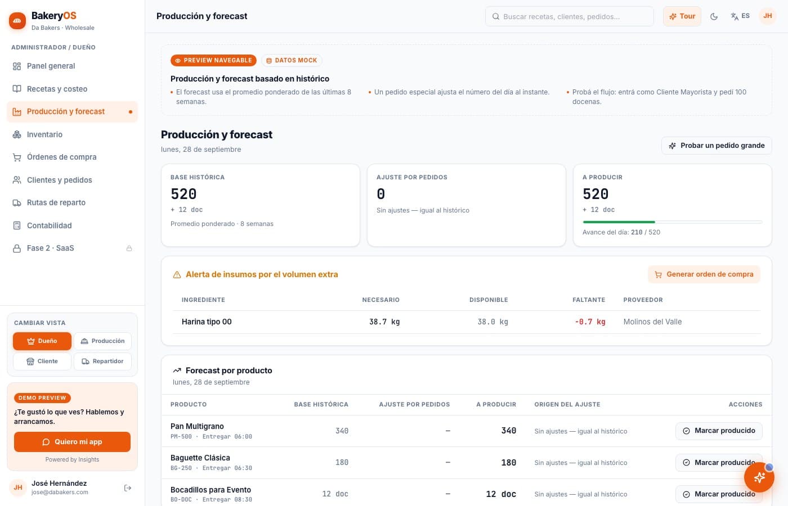Mark Baguette Clásica as producido

coord(719,463)
